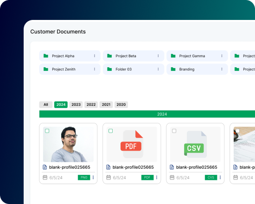Click blank-profile025665 filename on the CVS card
255x204 pixels.
[197, 167]
